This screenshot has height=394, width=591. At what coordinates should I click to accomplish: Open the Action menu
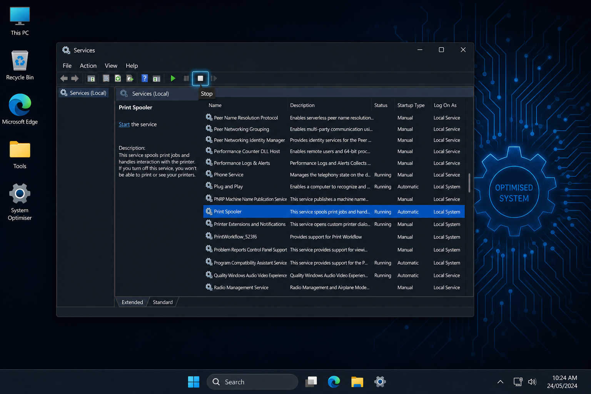tap(88, 66)
